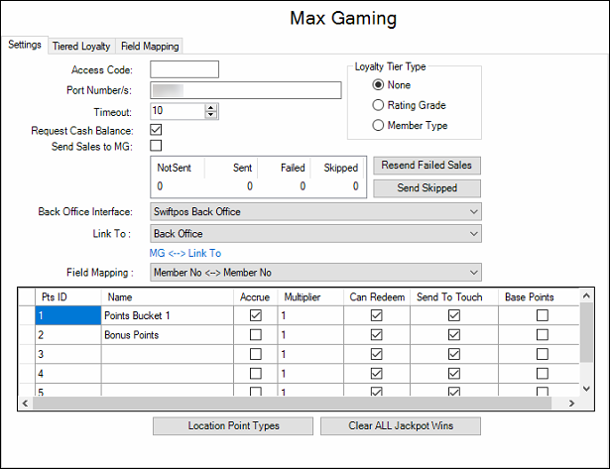Toggle Base Points for Bonus Points
Screen dimensions: 610x469
543,335
